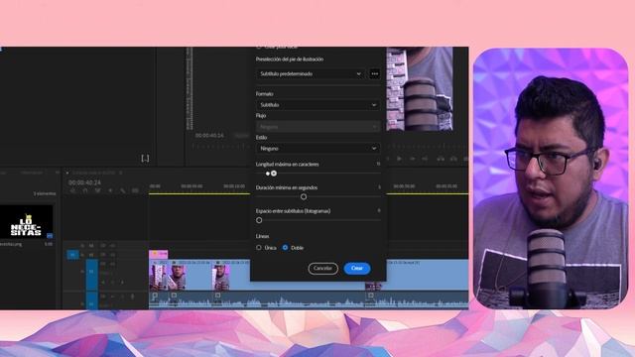Click the Play button under the program monitor
The width and height of the screenshot is (635, 357).
(x=399, y=159)
